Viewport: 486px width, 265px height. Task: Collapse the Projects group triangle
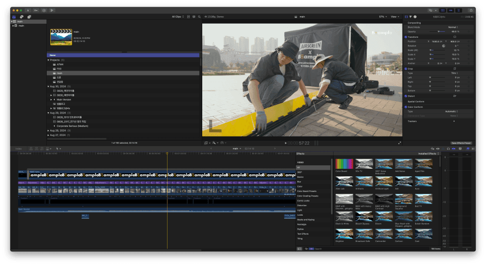point(48,60)
